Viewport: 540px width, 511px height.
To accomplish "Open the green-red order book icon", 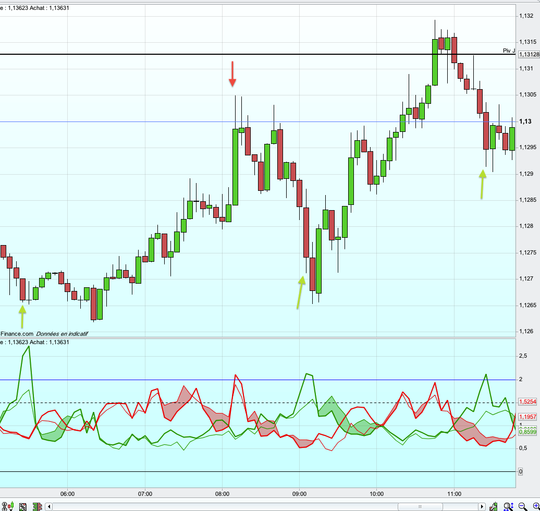I will (37, 506).
